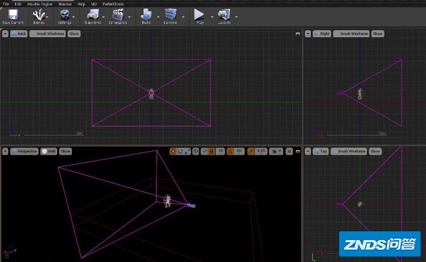Open grid snap value 10 dropdown

[221, 152]
